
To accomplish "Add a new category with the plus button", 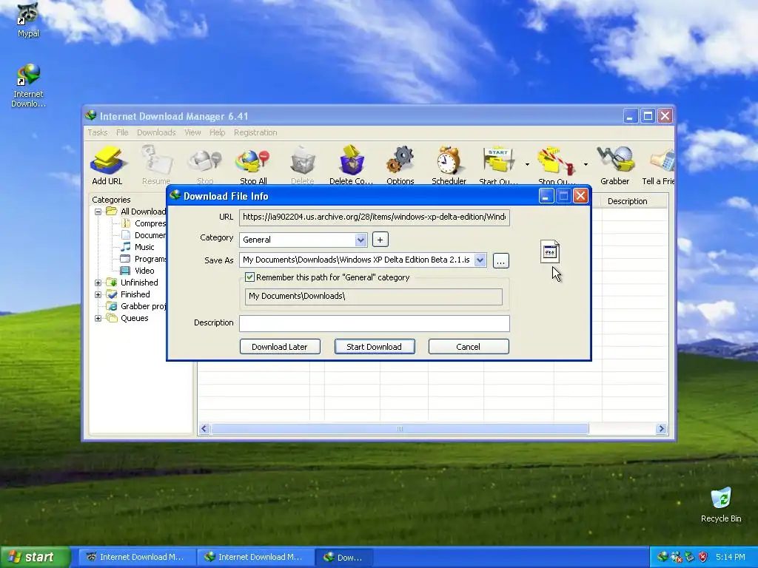I will pos(380,240).
